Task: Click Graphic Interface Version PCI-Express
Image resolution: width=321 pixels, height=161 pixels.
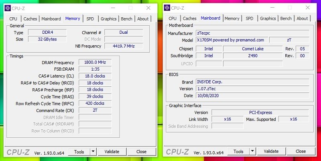Action: coord(260,112)
